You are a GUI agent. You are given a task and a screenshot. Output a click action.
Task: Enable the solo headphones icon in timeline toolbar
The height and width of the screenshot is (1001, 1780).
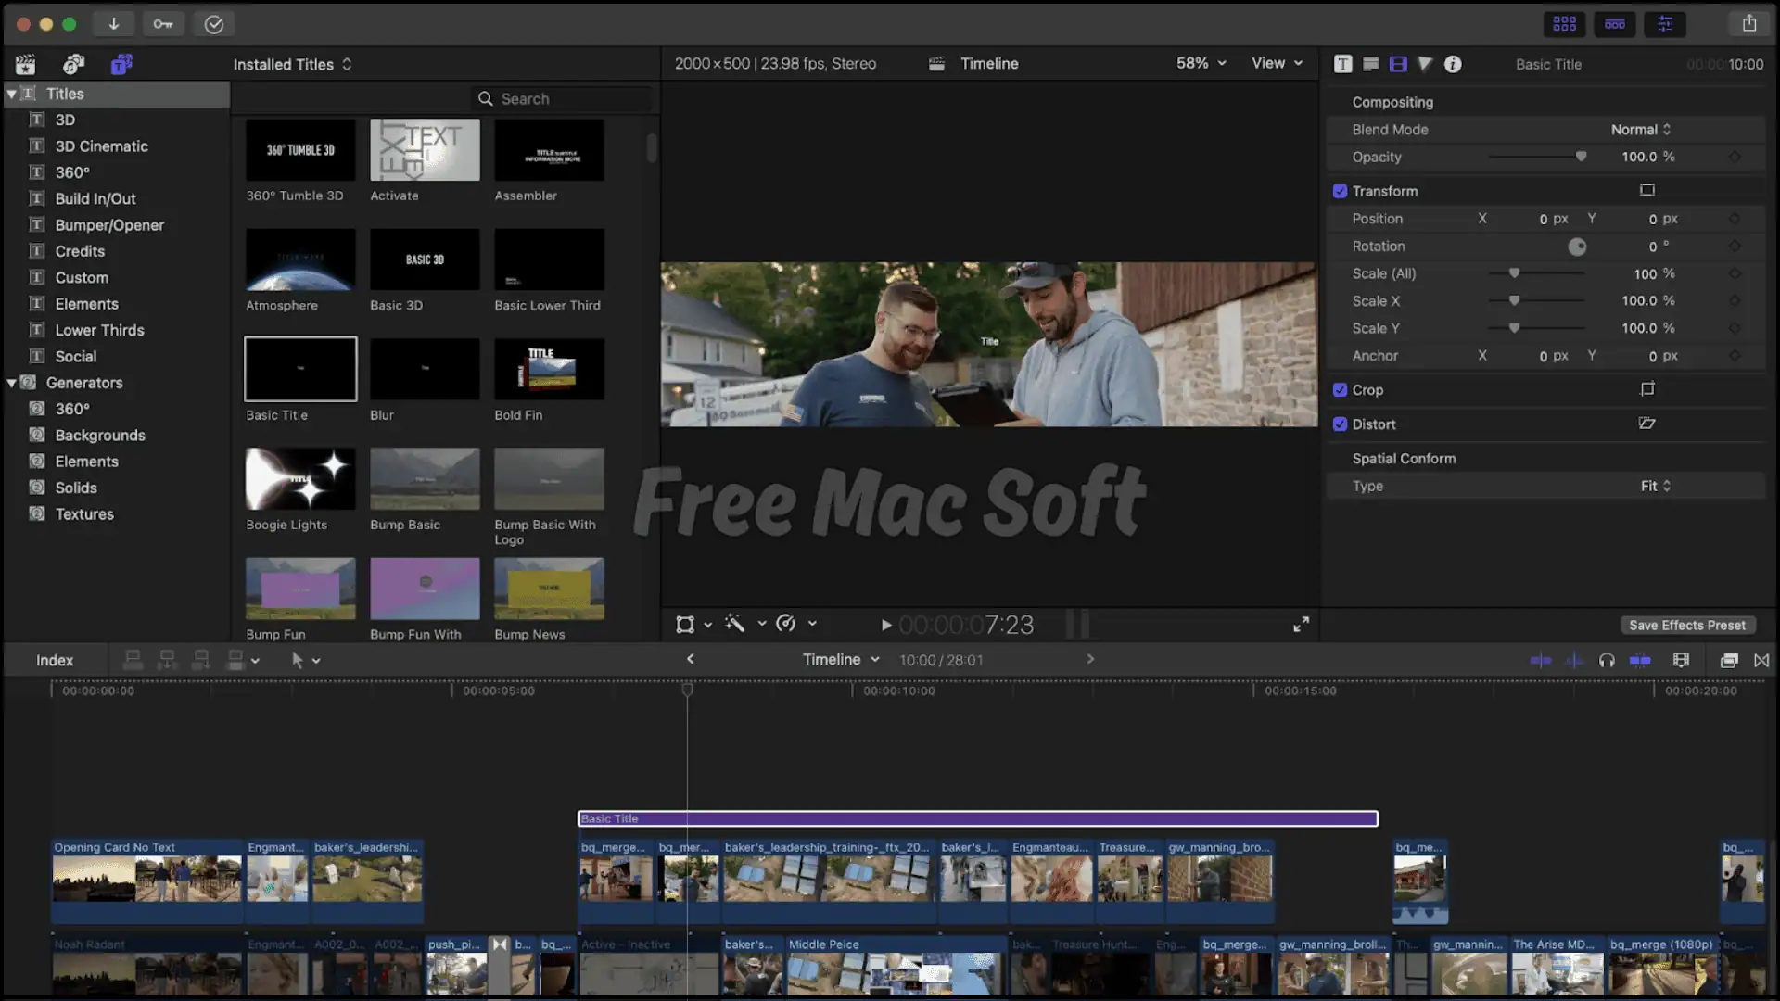pos(1607,660)
